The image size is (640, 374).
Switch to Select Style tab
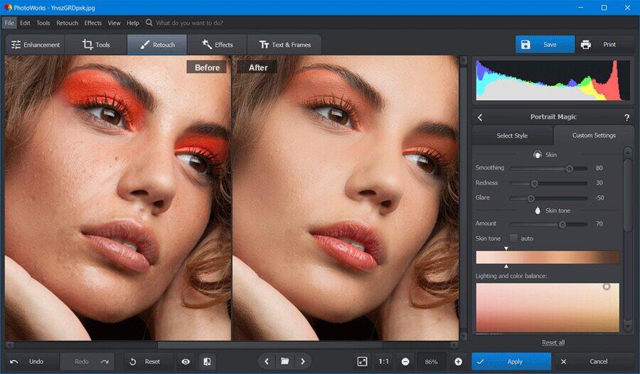tap(512, 136)
